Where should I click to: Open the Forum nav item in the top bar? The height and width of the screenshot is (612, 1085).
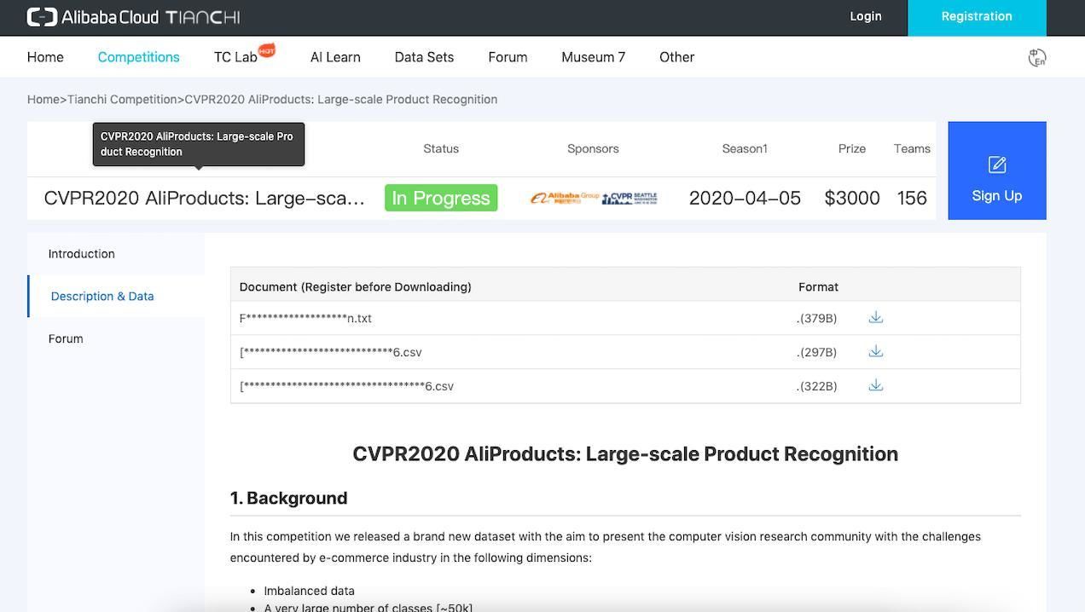(508, 57)
